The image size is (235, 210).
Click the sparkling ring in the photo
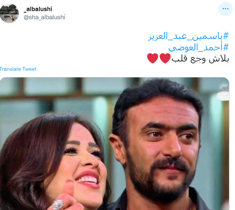58,204
